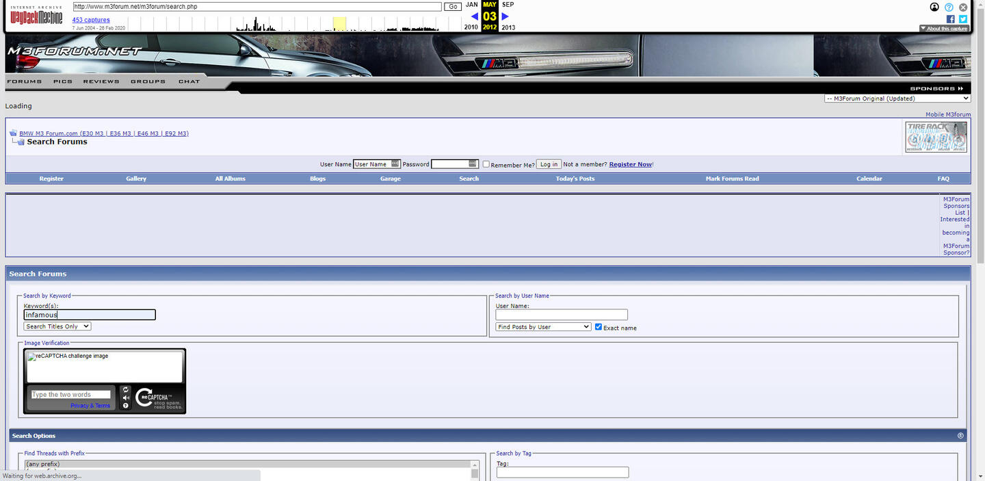Click the forum home folder icon
This screenshot has width=985, height=481.
point(13,133)
